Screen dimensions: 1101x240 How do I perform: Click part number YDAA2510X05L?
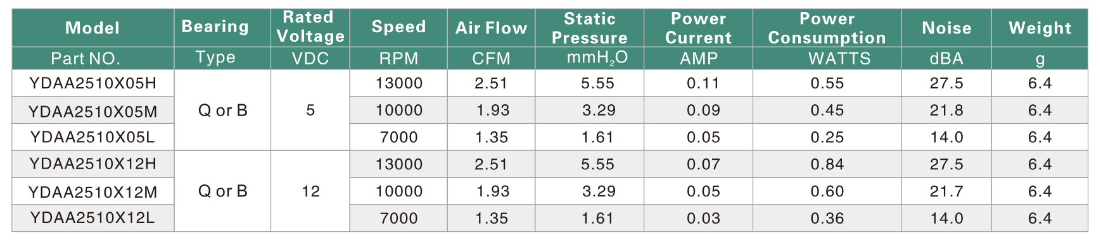click(x=92, y=137)
